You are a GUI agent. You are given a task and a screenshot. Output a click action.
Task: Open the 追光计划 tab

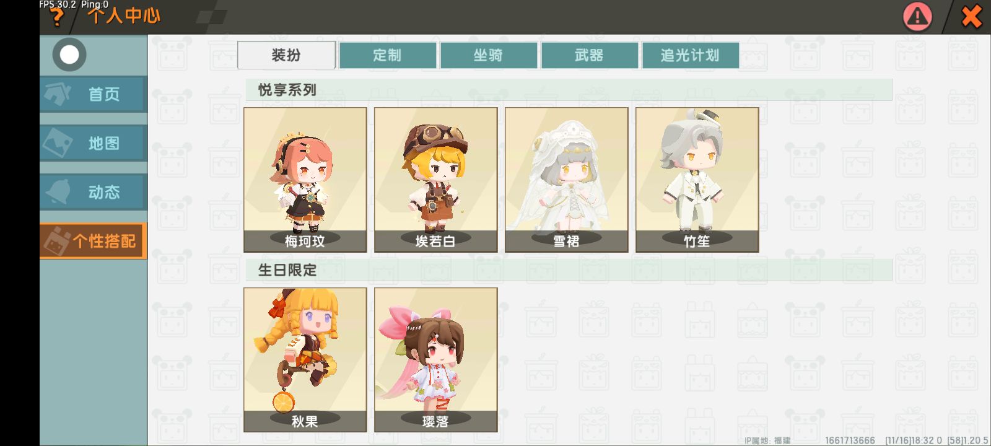pos(691,55)
